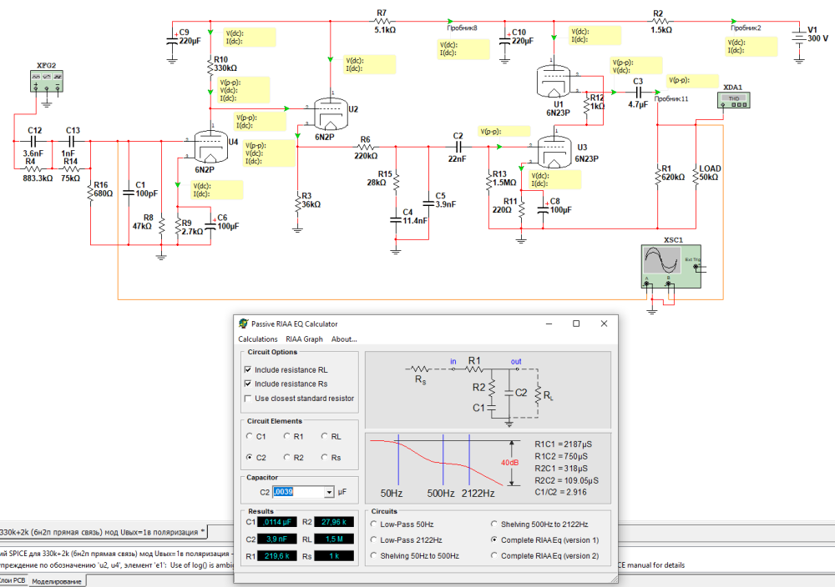Select the U4 6N2P tube symbol

tap(211, 146)
